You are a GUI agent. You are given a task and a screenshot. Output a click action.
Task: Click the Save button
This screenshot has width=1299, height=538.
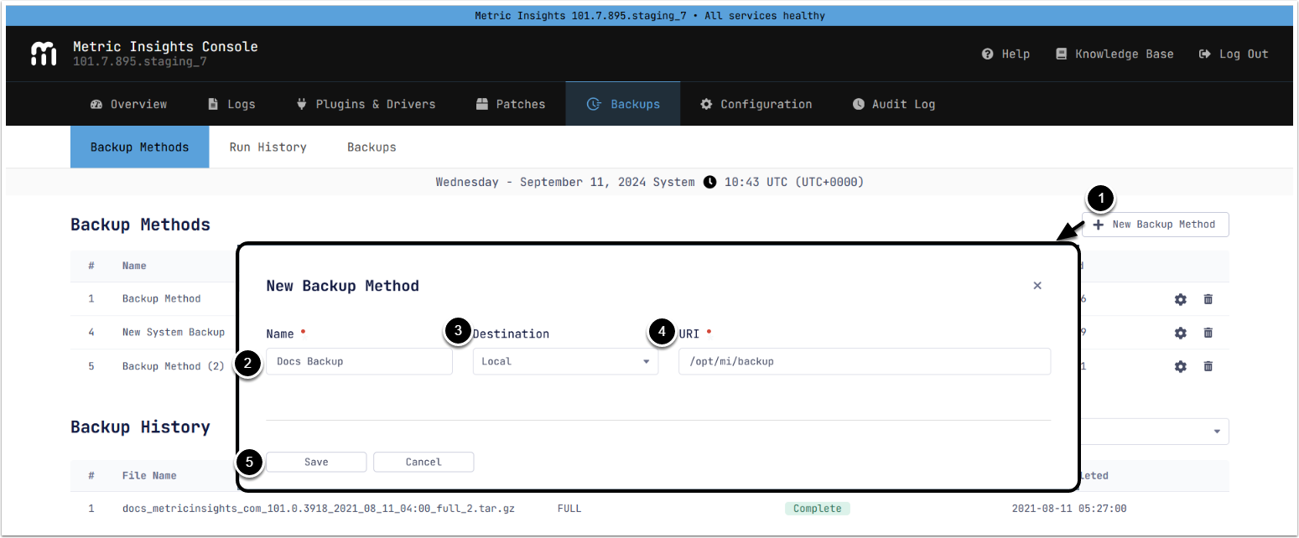tap(316, 462)
